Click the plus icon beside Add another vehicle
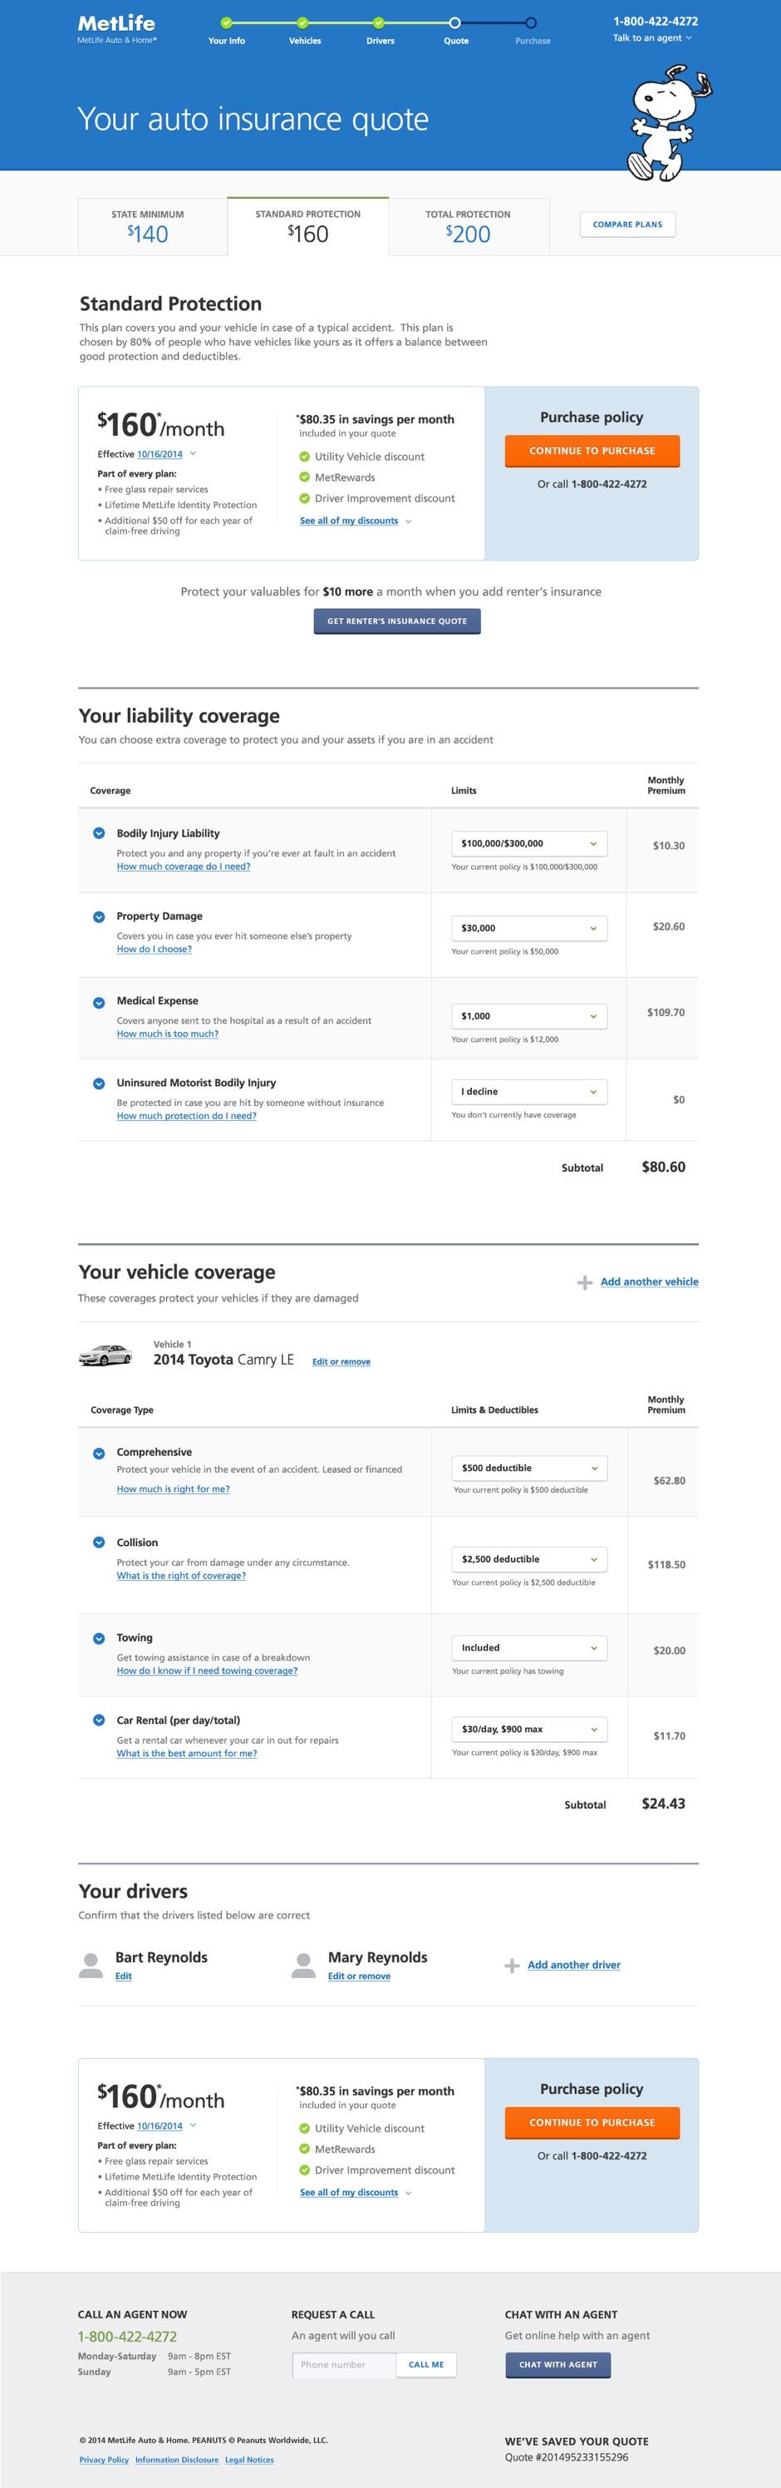Viewport: 781px width, 2488px height. coord(584,1282)
